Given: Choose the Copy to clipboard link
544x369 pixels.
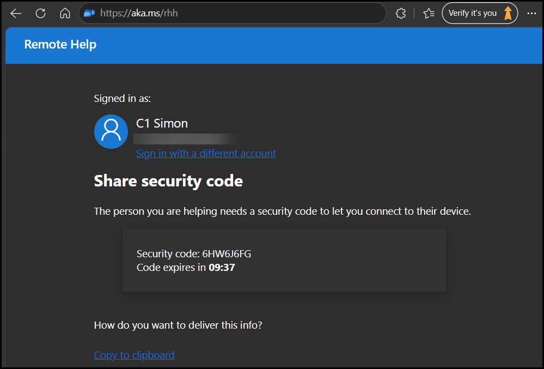Looking at the screenshot, I should click(x=135, y=355).
